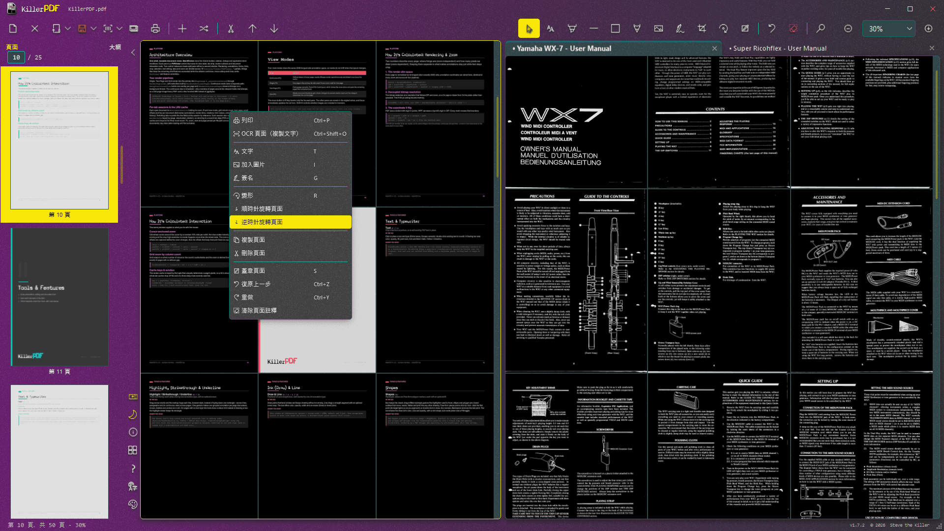This screenshot has width=944, height=531.
Task: Toggle dark mode with the moon icon
Action: point(133,414)
